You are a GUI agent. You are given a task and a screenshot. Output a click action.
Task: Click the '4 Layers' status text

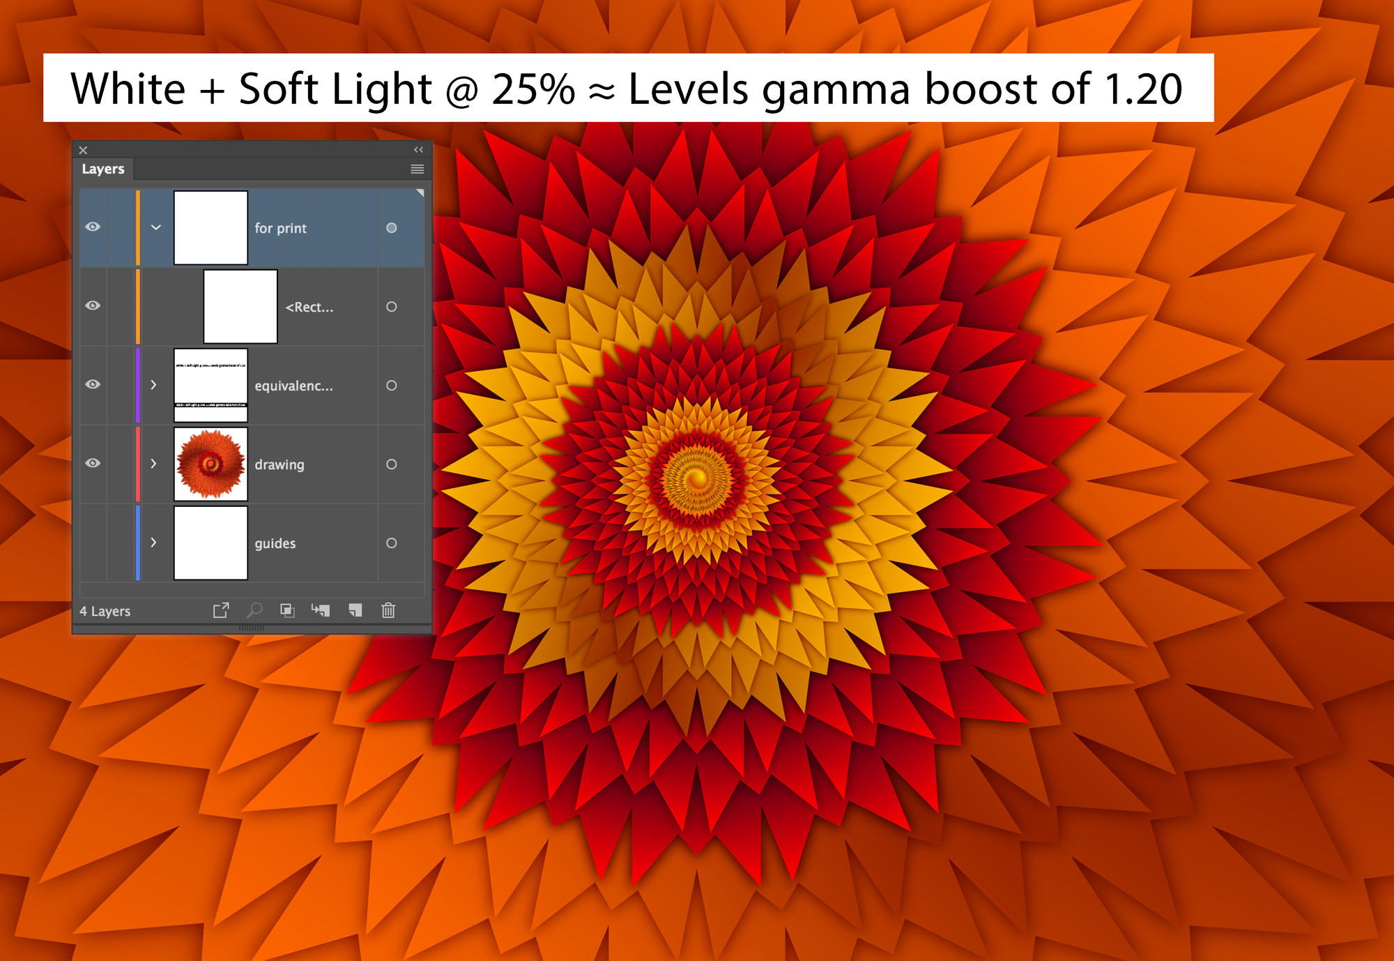pyautogui.click(x=105, y=612)
